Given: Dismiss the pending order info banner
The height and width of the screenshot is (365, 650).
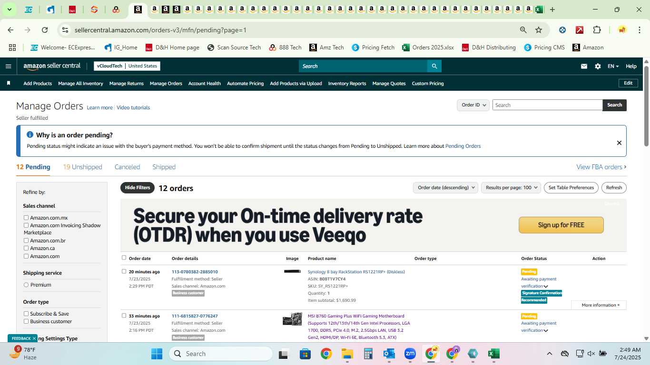Looking at the screenshot, I should [619, 143].
